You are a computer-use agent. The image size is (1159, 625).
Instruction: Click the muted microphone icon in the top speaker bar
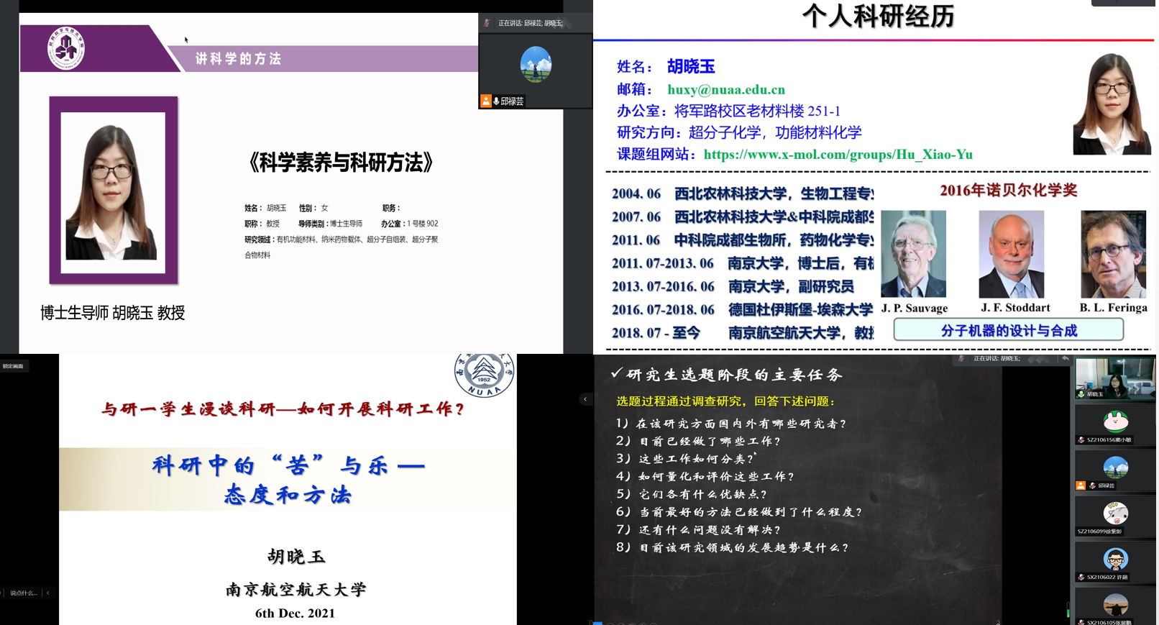coord(487,23)
